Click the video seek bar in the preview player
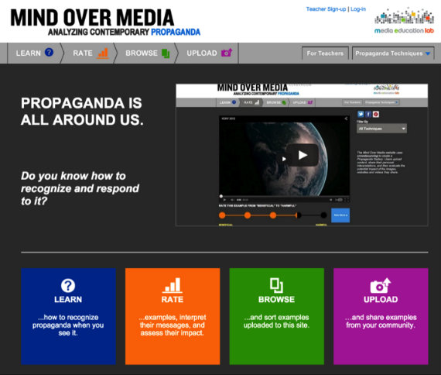This screenshot has width=441, height=375. tap(284, 196)
